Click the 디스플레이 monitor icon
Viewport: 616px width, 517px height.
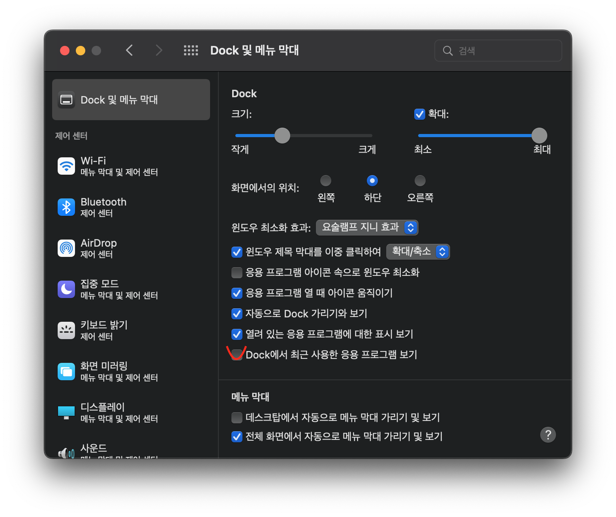point(66,413)
